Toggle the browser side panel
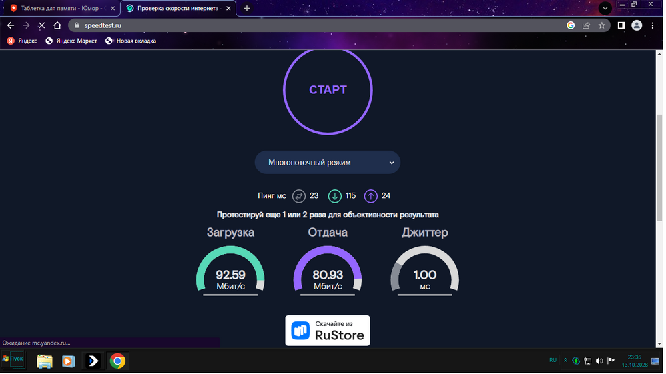 [x=621, y=25]
